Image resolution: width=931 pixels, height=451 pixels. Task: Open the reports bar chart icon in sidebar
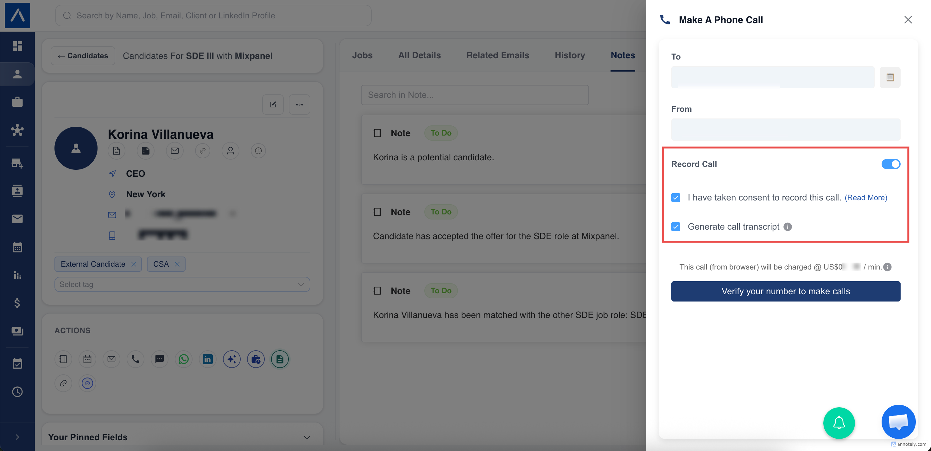(17, 275)
